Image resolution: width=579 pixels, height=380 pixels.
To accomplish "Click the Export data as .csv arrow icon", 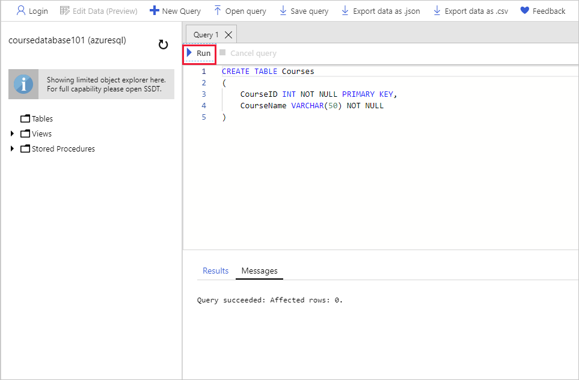I will coord(437,10).
